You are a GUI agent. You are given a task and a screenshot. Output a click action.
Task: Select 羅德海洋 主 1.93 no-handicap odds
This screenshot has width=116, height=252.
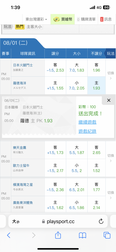(x=96, y=85)
